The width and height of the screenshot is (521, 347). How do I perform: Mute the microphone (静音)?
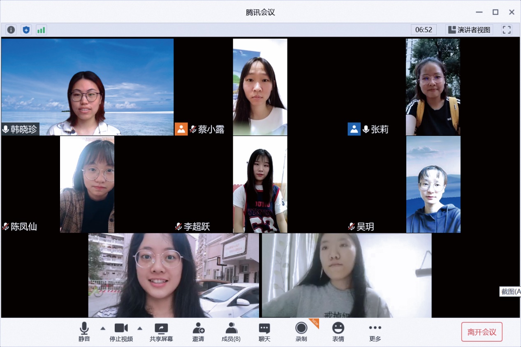84,332
